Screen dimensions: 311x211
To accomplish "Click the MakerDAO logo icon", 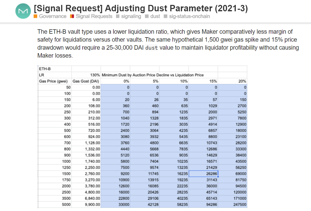I will coord(23,11).
